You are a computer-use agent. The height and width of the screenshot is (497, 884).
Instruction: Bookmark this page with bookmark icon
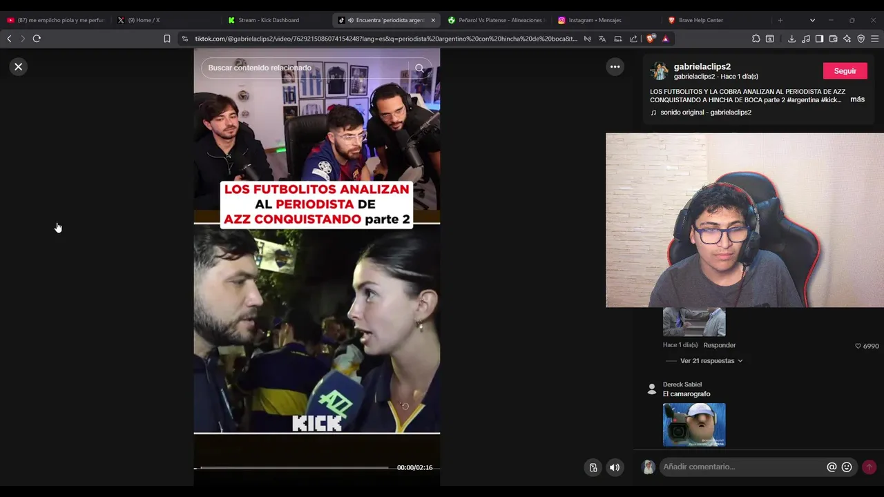click(x=166, y=39)
